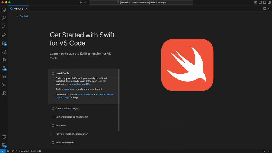The height and width of the screenshot is (153, 272).
Task: Open the notifications bell
Action: (x=269, y=151)
